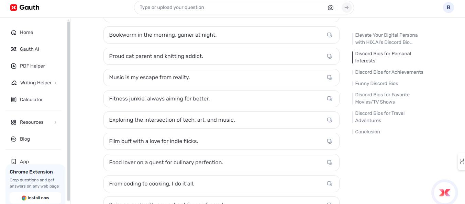Install the Chrome Extension
The image size is (465, 204).
[x=35, y=198]
